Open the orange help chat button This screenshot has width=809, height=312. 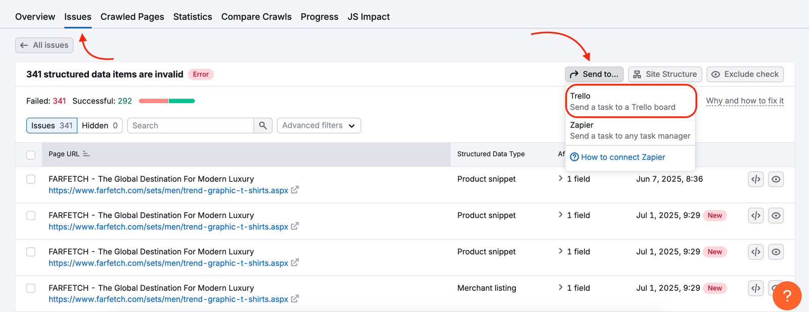pyautogui.click(x=787, y=296)
